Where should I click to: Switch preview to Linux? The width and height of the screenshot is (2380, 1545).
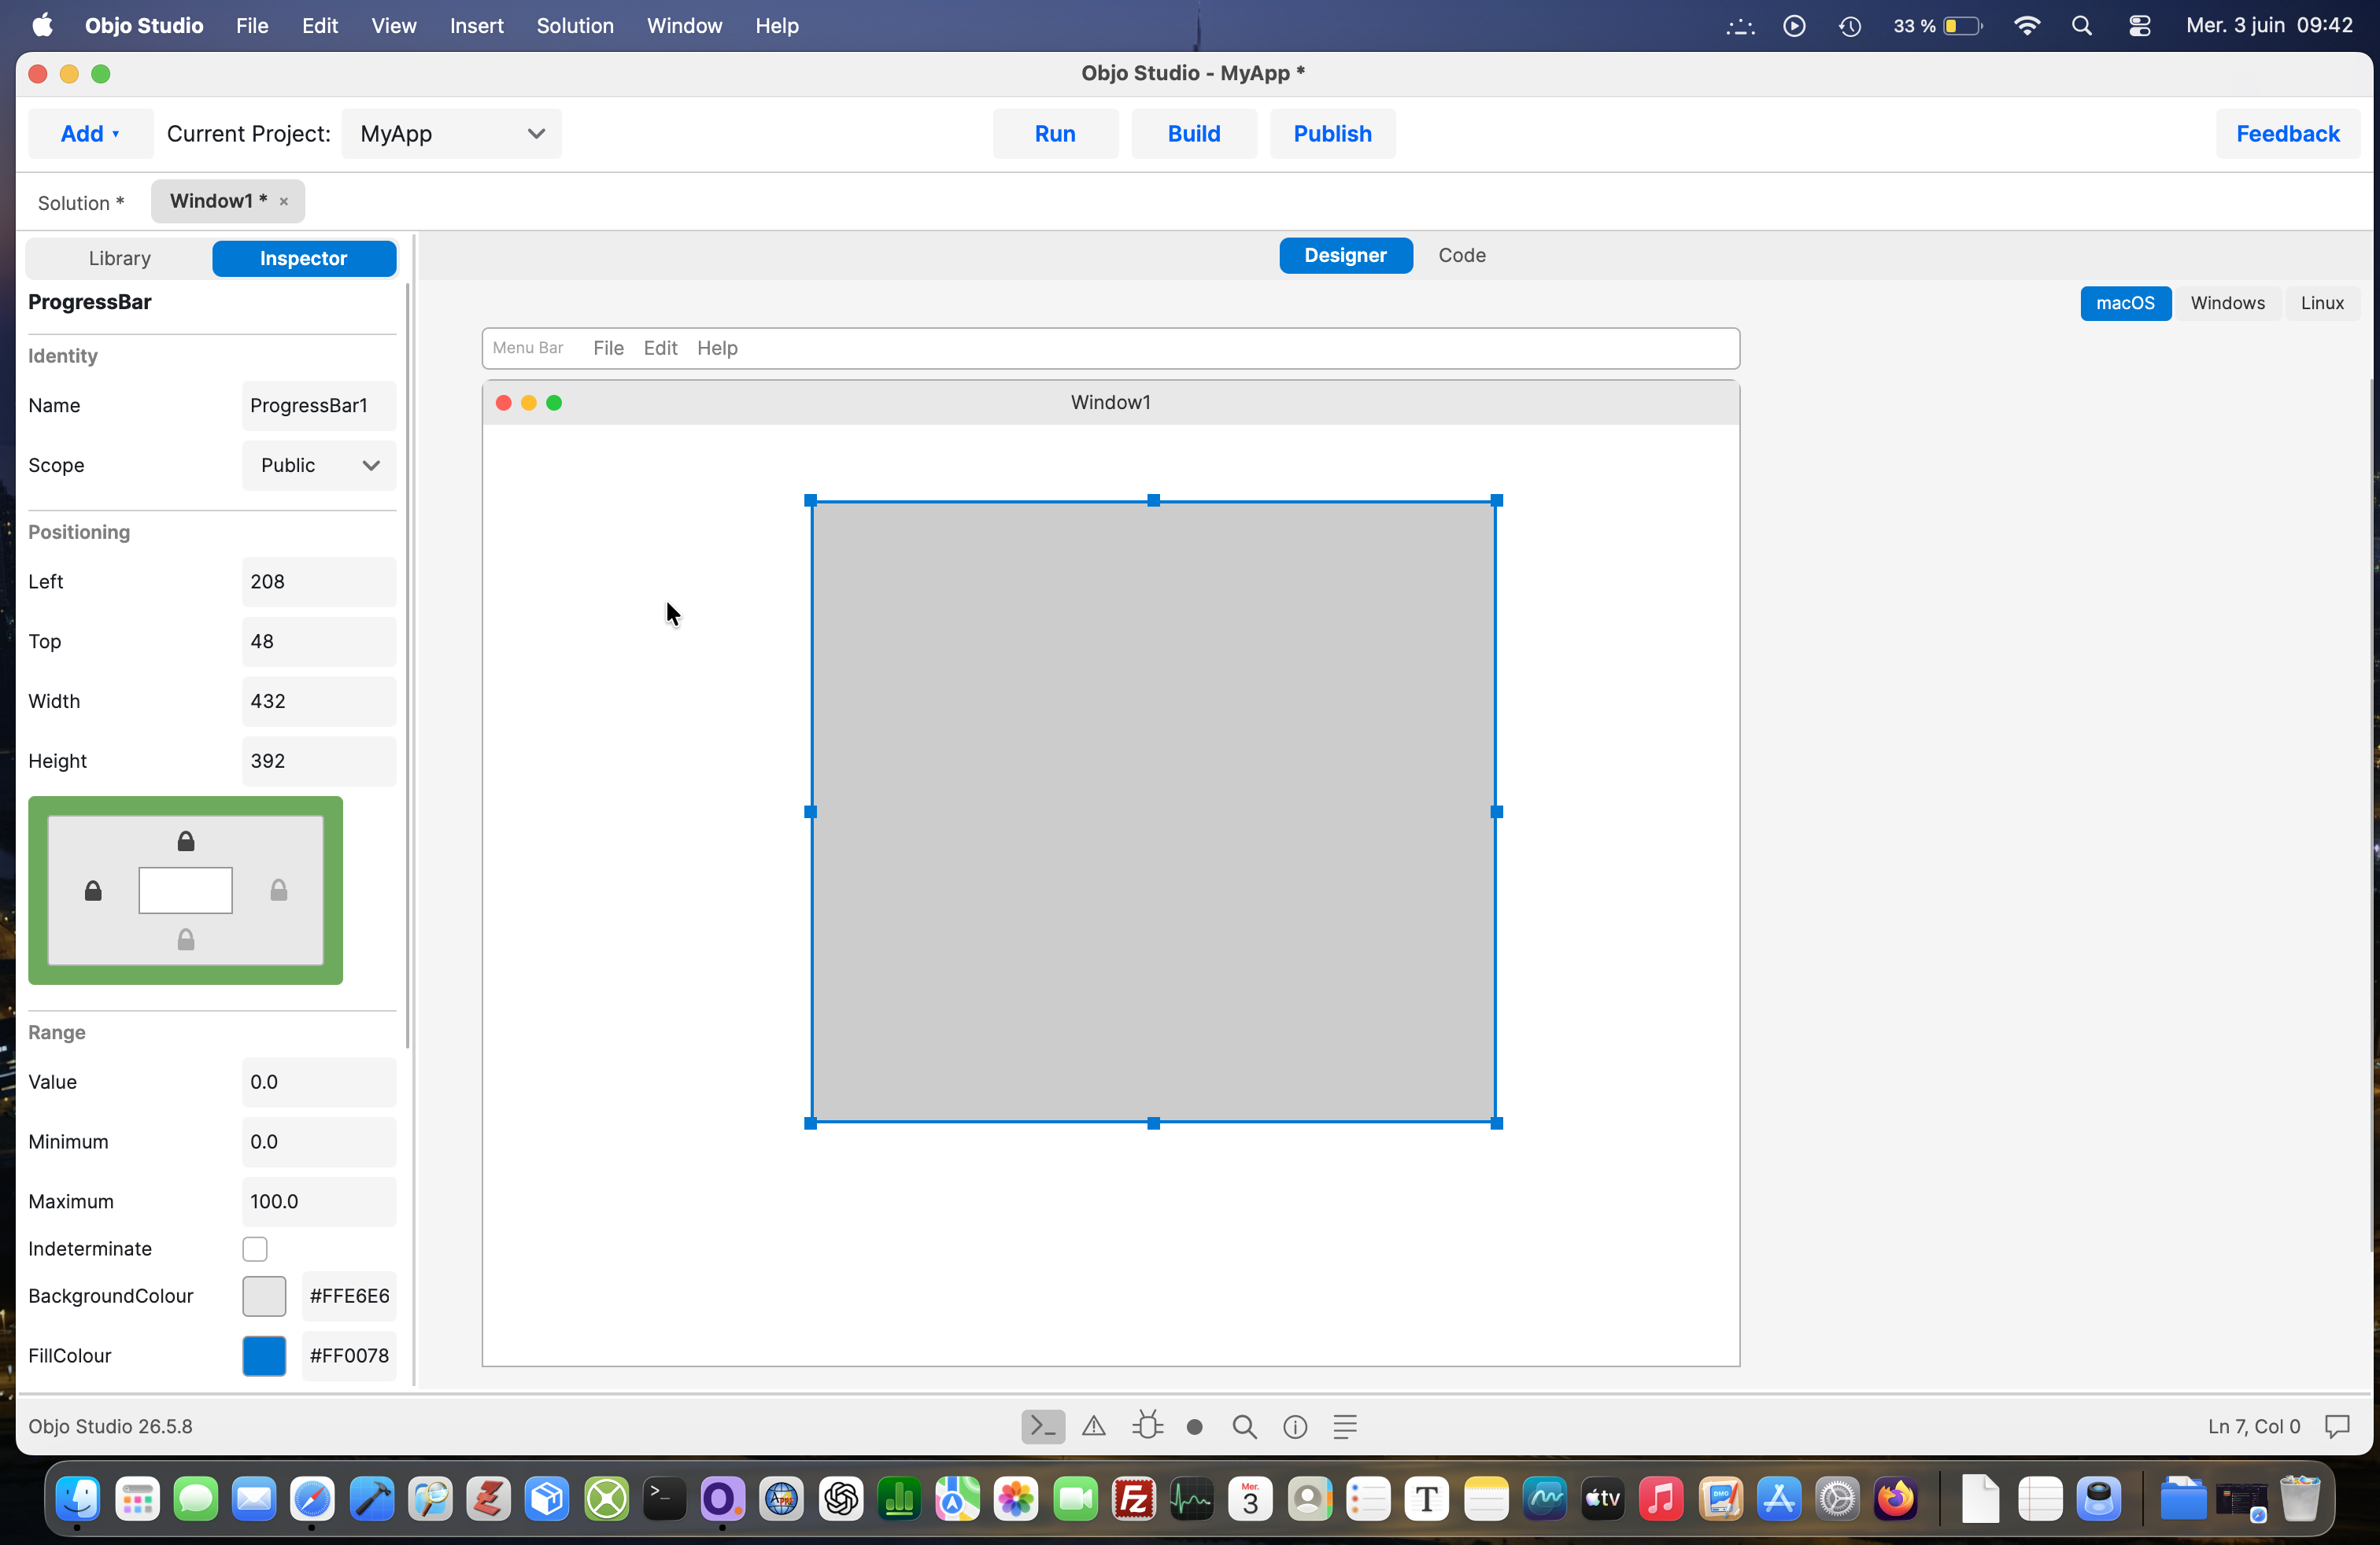2322,303
